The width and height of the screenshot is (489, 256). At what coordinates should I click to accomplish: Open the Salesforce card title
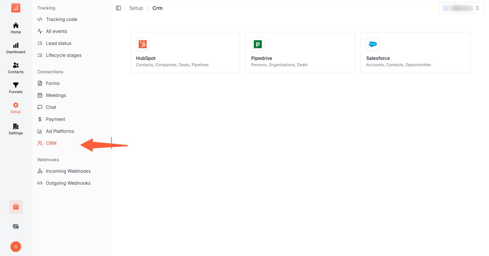(x=378, y=58)
